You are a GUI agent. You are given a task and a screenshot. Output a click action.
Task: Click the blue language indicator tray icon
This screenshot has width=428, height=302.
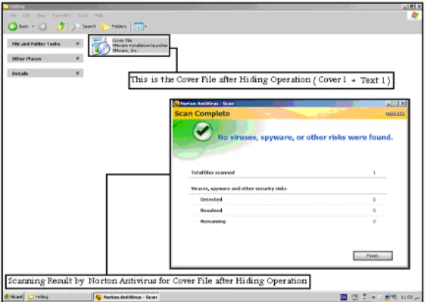(x=344, y=297)
